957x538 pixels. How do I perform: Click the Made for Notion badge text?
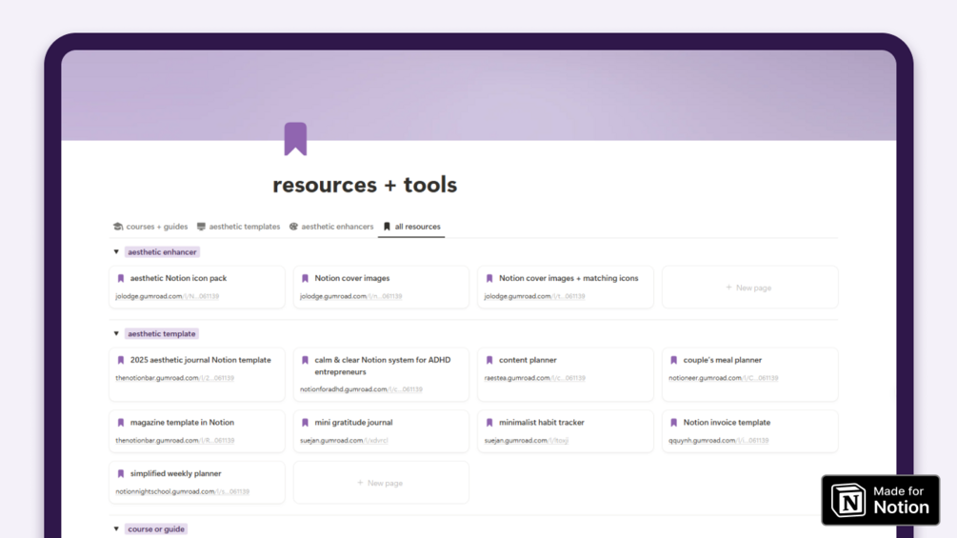tap(901, 500)
